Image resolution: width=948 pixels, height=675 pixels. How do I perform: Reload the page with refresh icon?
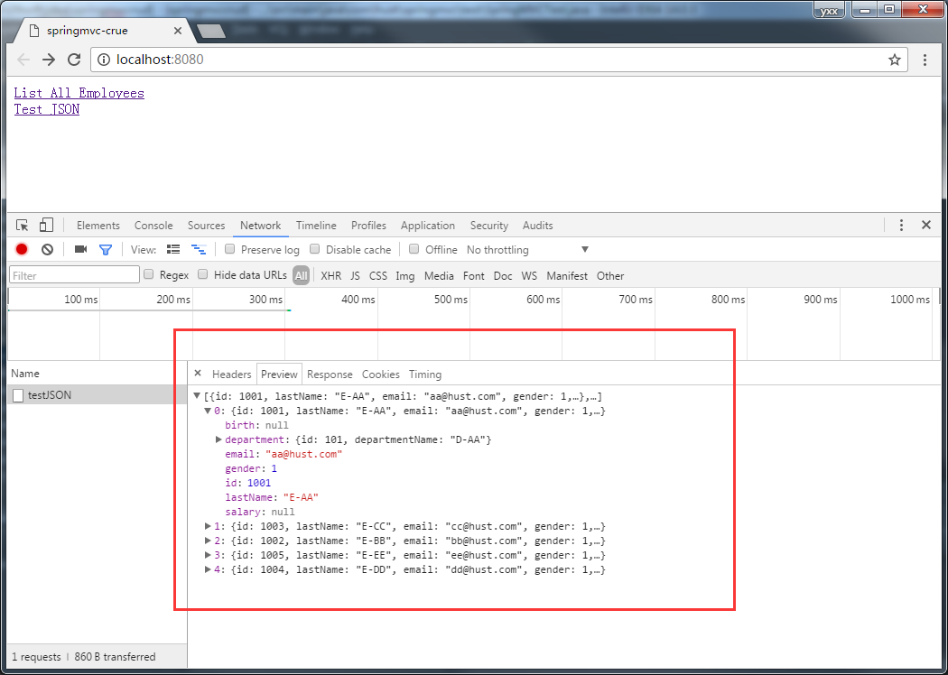(74, 60)
